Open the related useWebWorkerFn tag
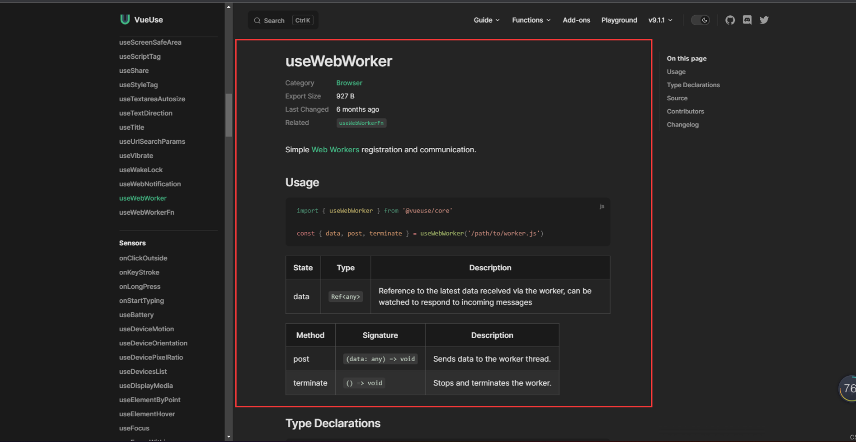 [x=361, y=123]
